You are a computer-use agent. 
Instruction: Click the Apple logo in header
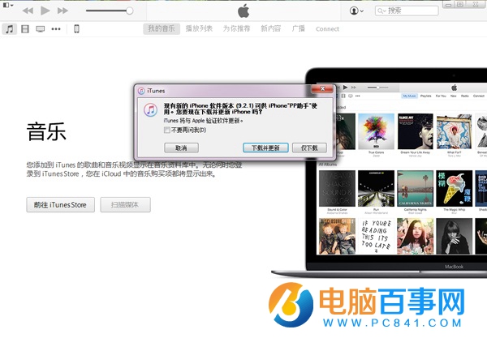(243, 11)
